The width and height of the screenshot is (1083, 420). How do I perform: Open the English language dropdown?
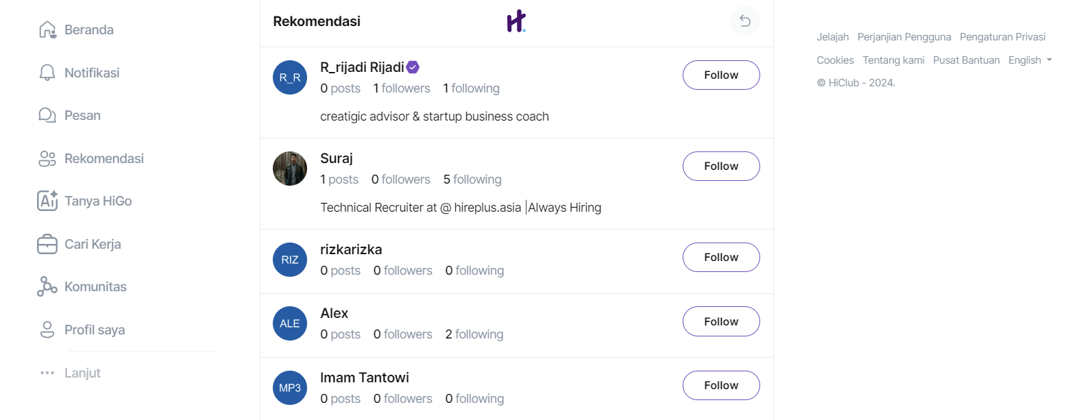tap(1030, 60)
